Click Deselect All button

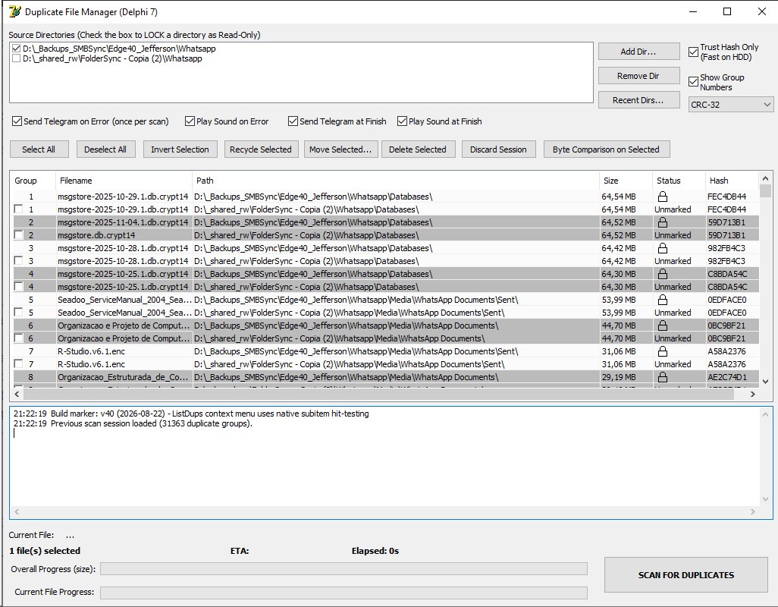(105, 149)
